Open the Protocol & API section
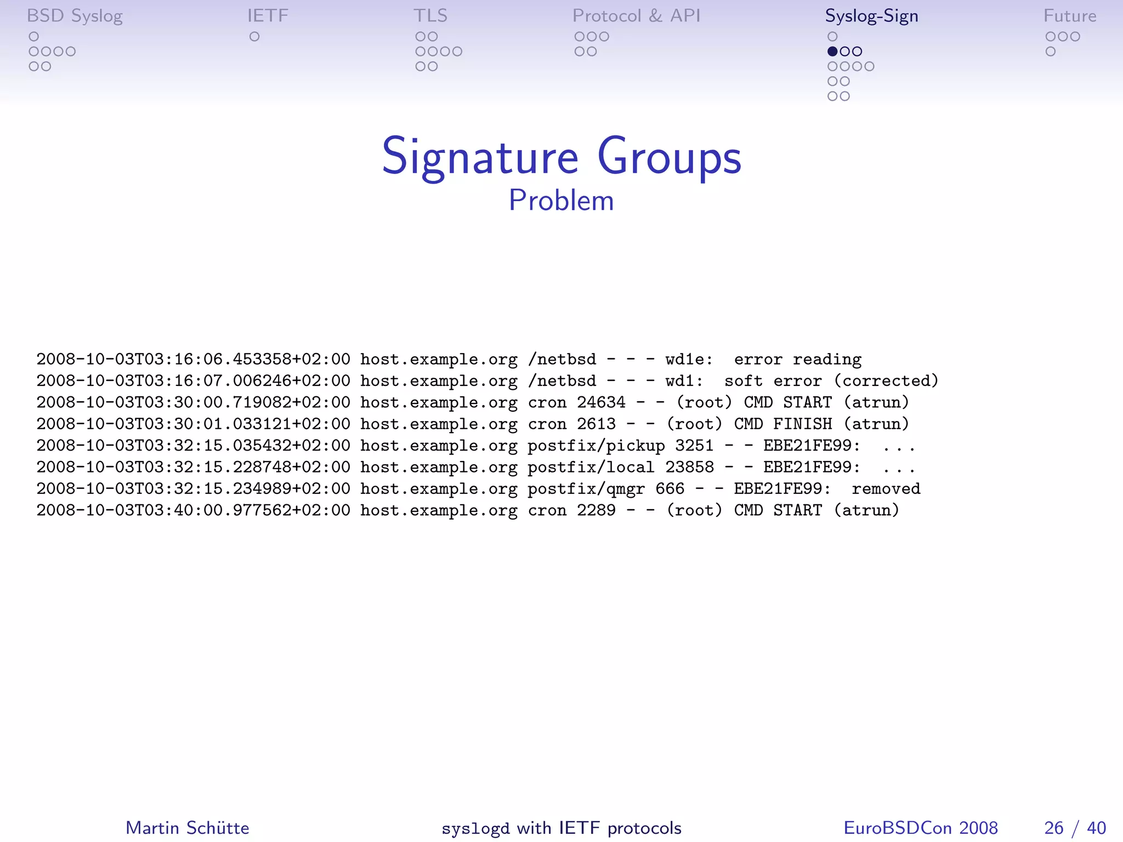The image size is (1123, 842). [x=637, y=15]
